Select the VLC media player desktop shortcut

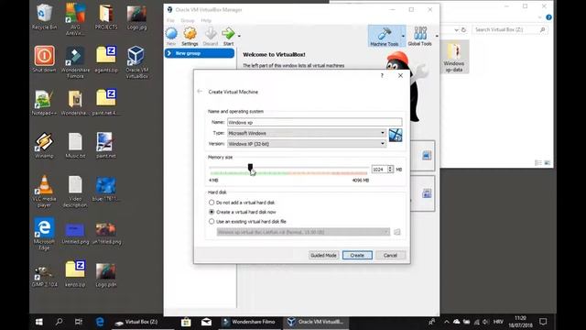(x=44, y=191)
